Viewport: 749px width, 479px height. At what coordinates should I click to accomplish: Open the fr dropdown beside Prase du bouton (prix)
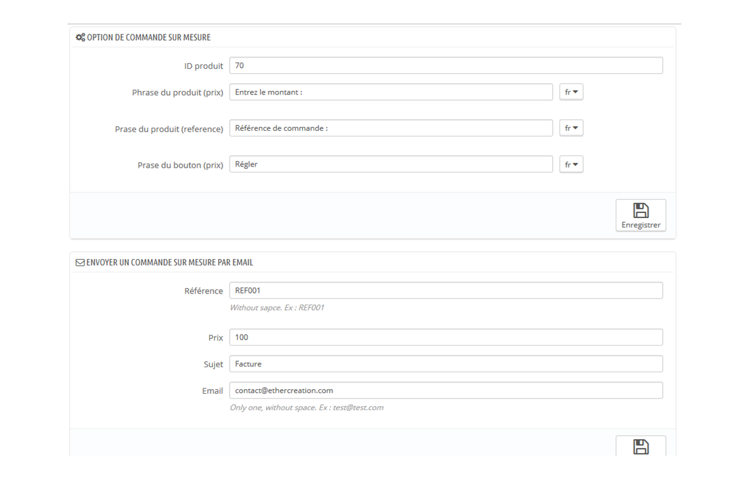coord(571,165)
